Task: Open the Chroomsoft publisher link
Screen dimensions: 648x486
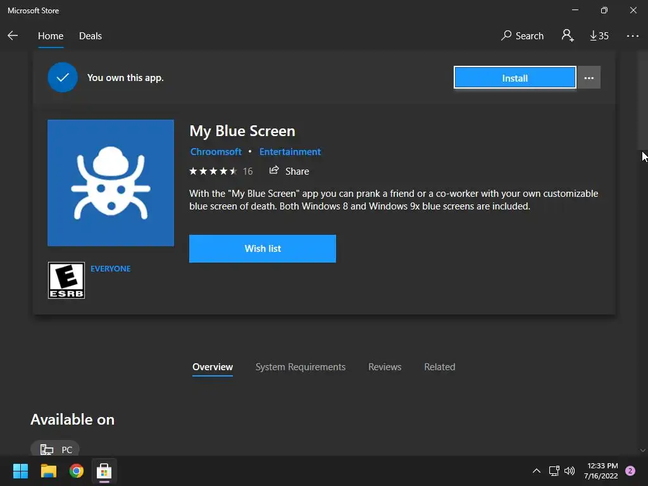Action: coord(216,152)
